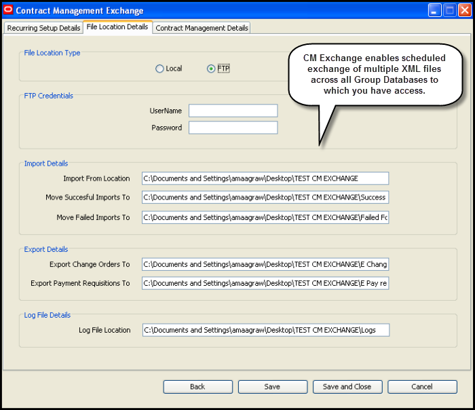Image resolution: width=475 pixels, height=410 pixels.
Task: Click the Import From Location field
Action: (265, 179)
